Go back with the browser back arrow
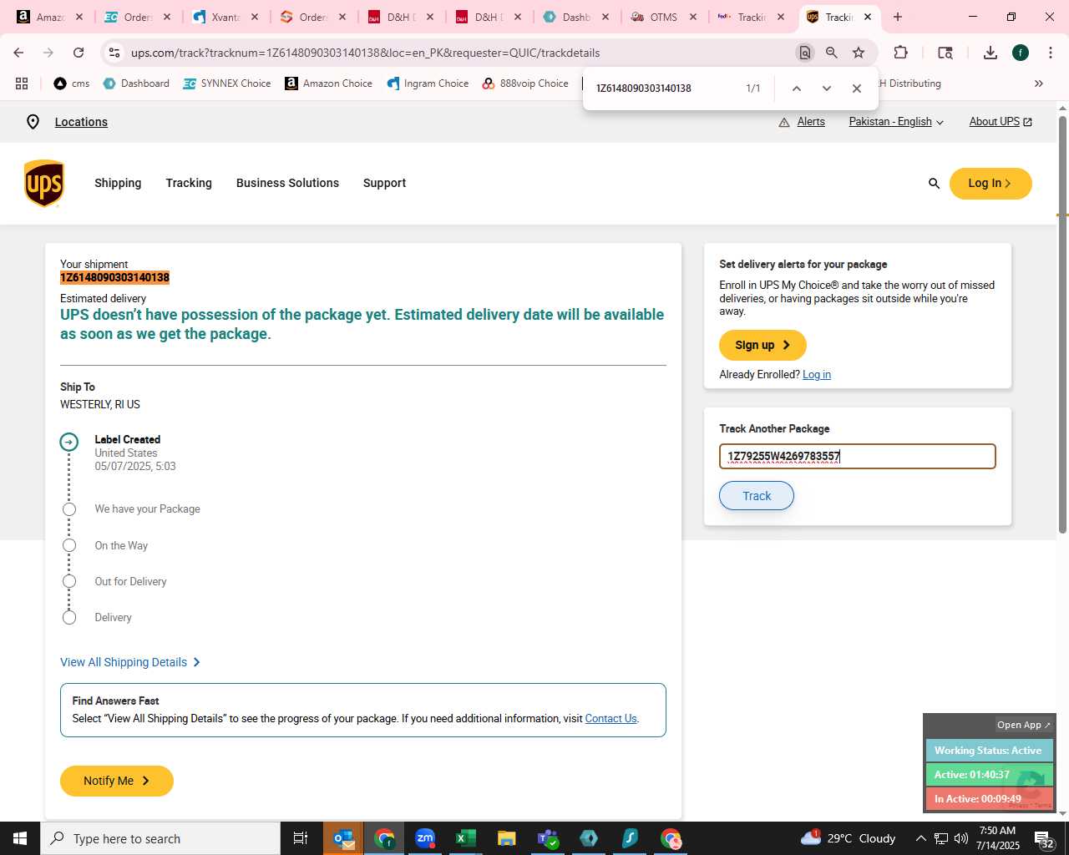The height and width of the screenshot is (855, 1069). [18, 53]
